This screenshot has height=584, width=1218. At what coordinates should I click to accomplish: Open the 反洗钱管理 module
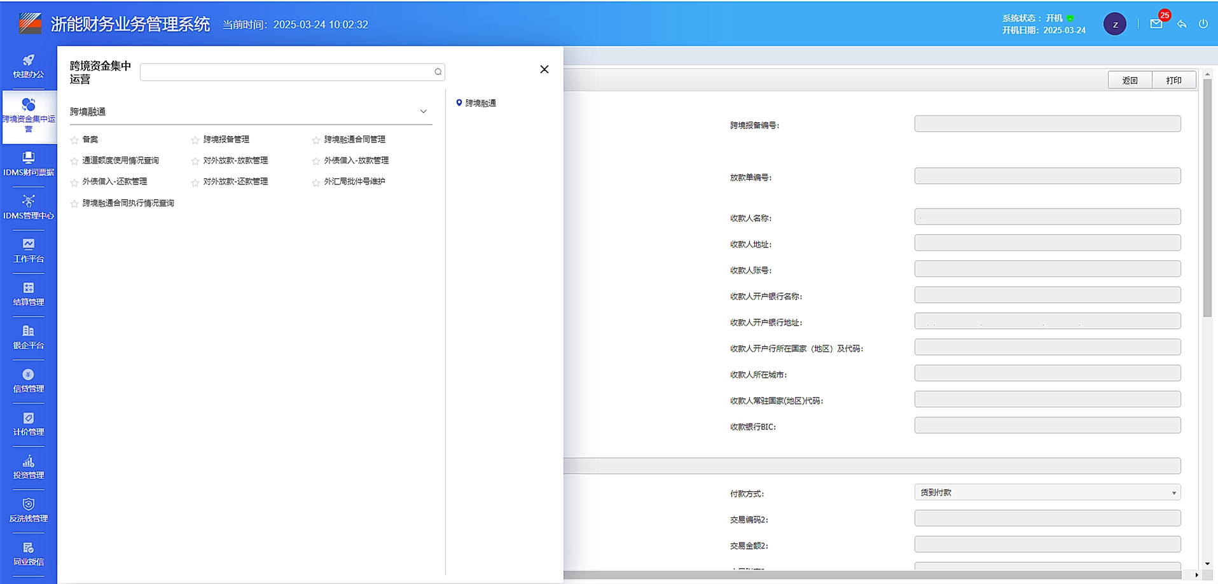click(28, 509)
